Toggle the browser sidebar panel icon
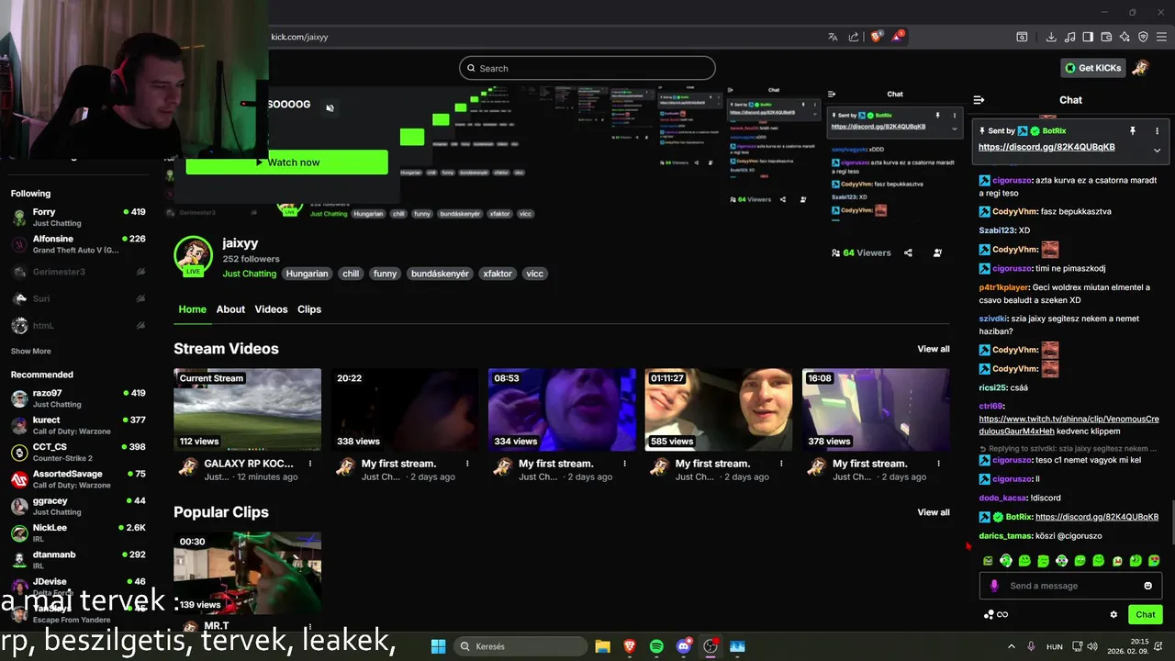Screen dimensions: 1175x661 pos(1088,37)
